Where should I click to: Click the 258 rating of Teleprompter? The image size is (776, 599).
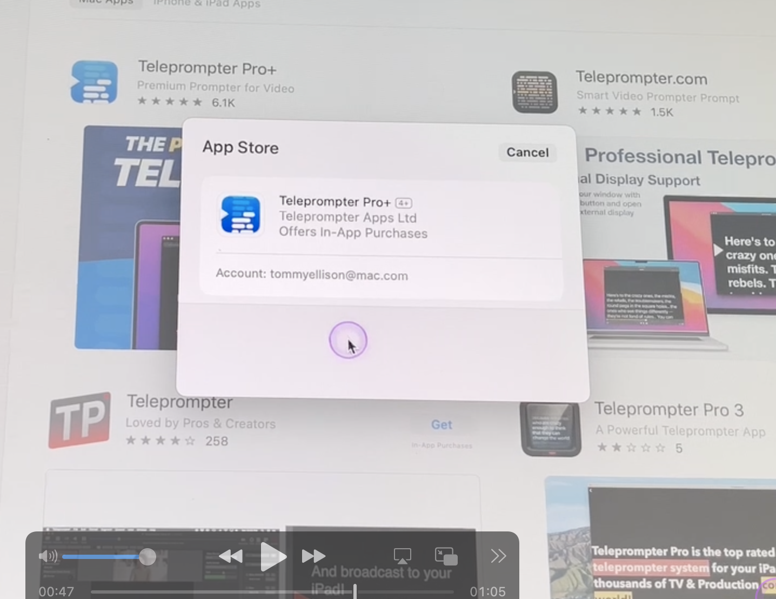point(177,441)
